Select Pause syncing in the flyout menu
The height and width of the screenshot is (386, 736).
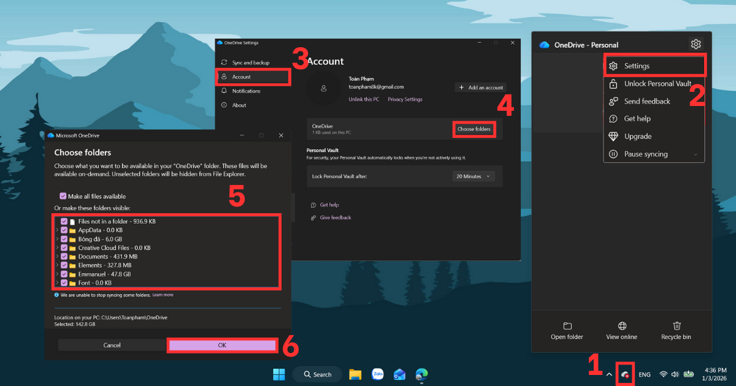coord(646,154)
